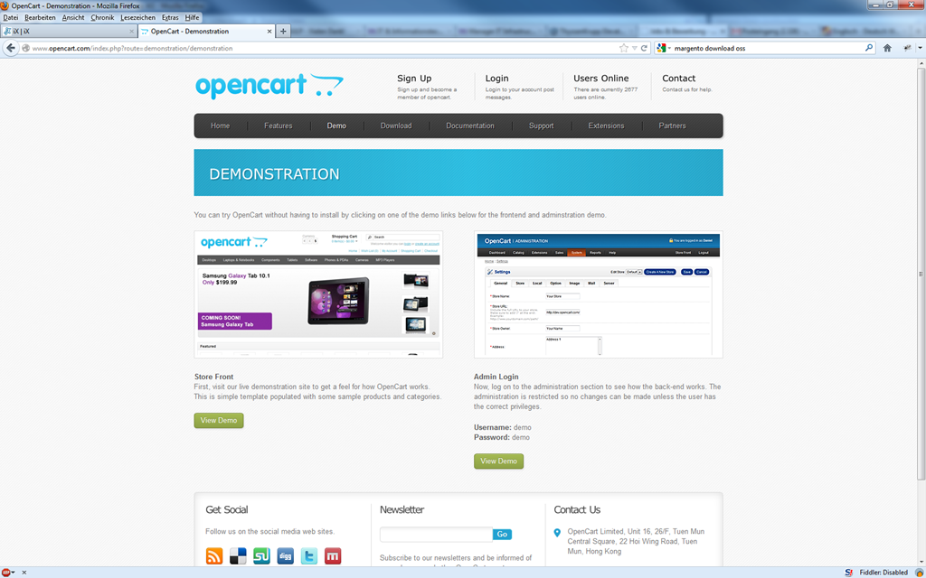The width and height of the screenshot is (926, 578).
Task: Close the add-on bar with the x
Action: (24, 572)
